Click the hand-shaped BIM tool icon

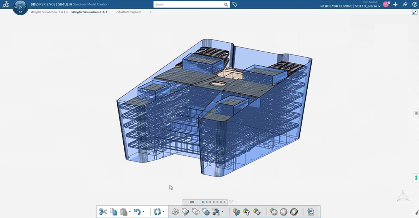[x=175, y=212]
